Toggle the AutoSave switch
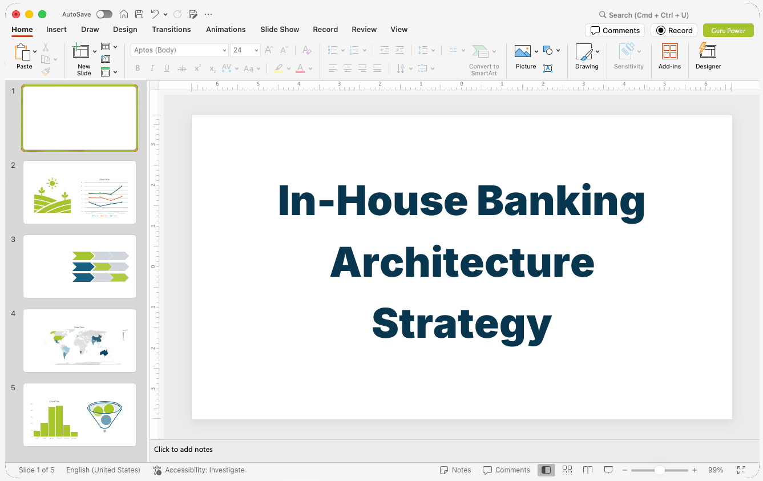This screenshot has height=481, width=763. (104, 14)
